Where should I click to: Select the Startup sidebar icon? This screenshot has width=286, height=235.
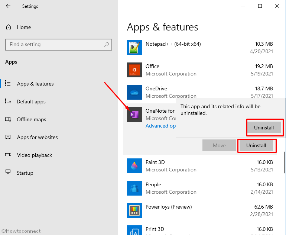[x=8, y=173]
